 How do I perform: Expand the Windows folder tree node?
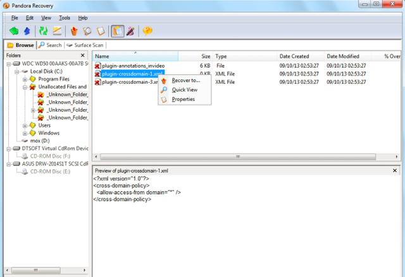pos(25,133)
